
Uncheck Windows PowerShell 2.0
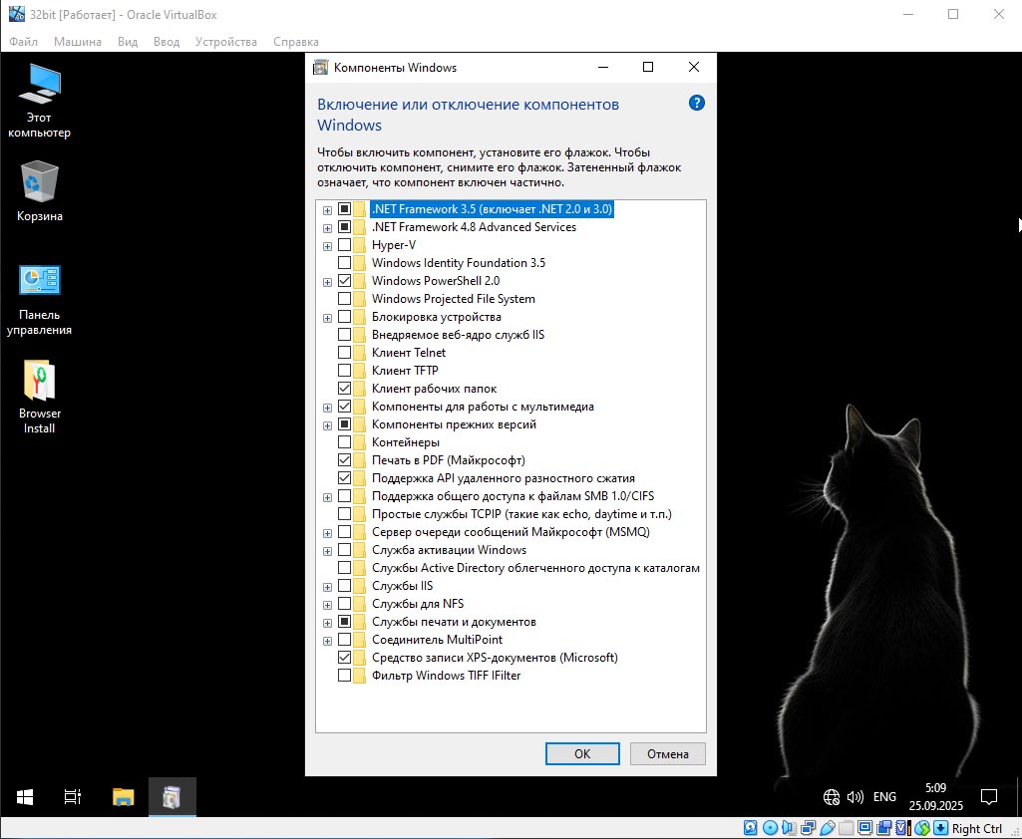click(344, 281)
